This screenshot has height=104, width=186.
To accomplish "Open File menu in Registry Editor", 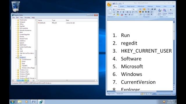I will click(13, 18).
